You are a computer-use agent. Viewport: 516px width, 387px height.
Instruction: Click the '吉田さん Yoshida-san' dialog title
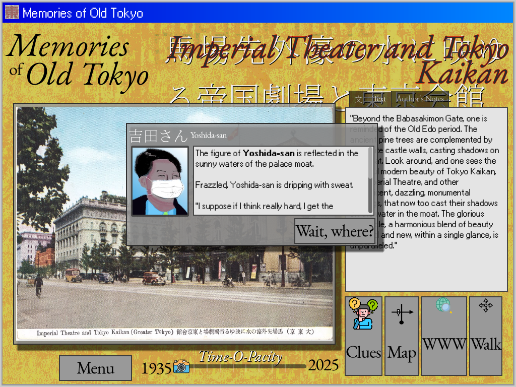(178, 136)
